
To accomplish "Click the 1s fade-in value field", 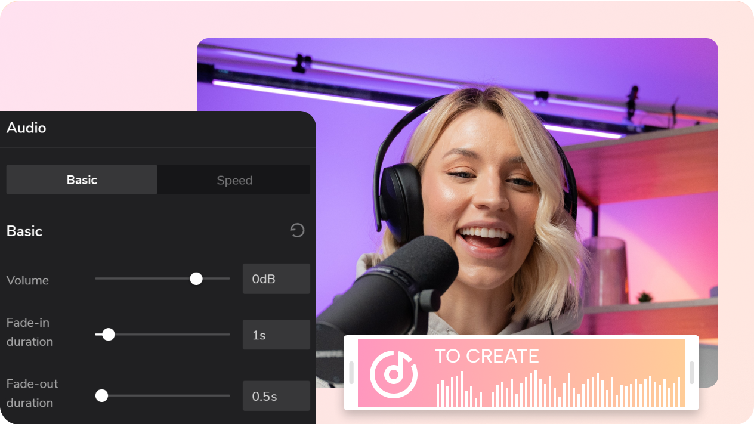I will click(x=276, y=335).
